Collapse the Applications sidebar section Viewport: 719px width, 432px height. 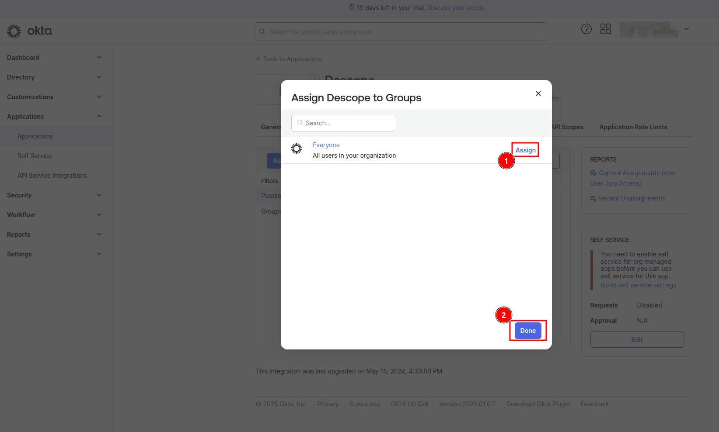[x=99, y=117]
